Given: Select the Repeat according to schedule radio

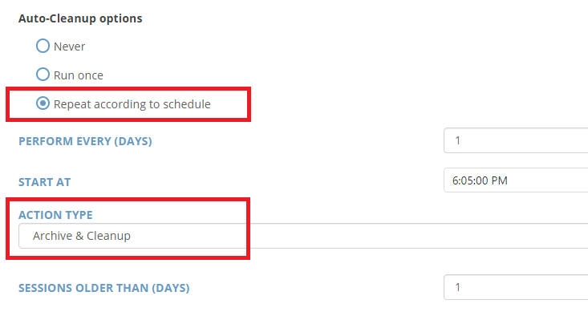Looking at the screenshot, I should point(43,103).
